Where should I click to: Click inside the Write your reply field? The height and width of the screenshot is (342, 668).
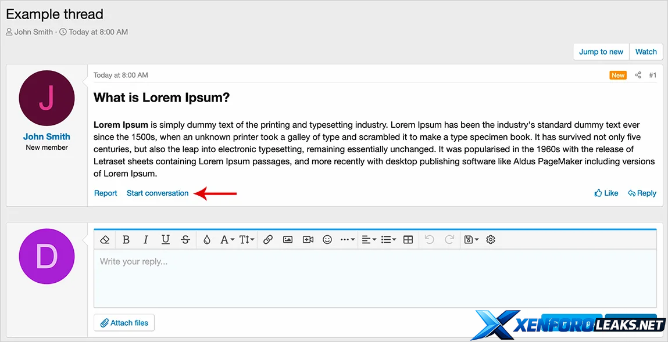point(375,279)
